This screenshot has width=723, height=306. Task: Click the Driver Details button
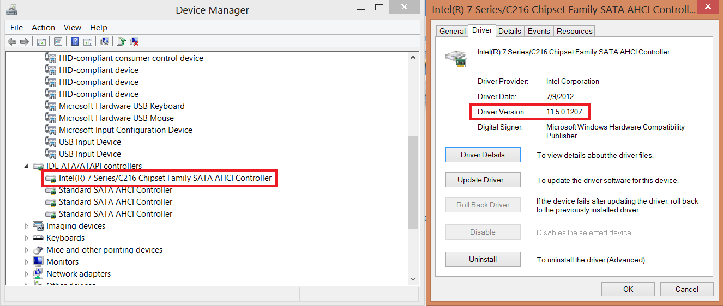[x=483, y=155]
